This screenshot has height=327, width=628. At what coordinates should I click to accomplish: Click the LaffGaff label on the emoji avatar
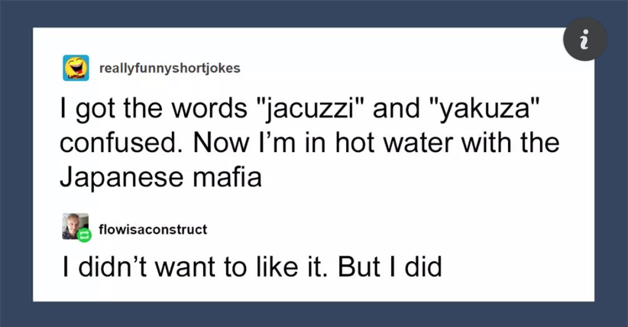pyautogui.click(x=76, y=77)
